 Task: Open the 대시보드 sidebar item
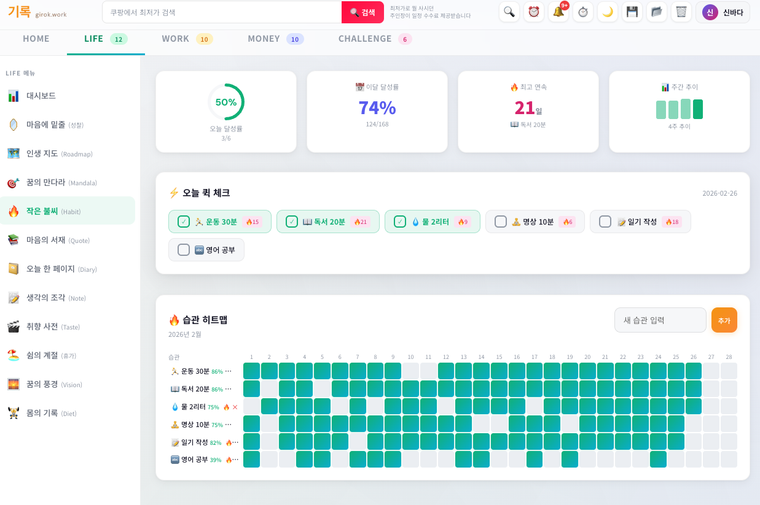(68, 96)
